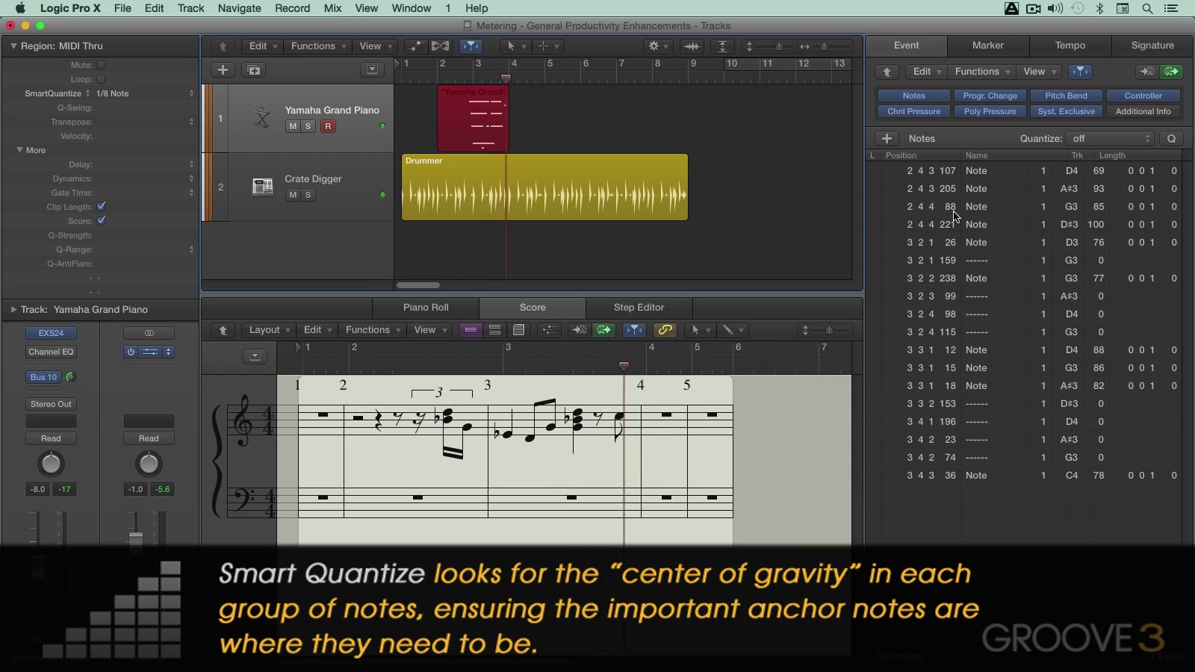Toggle green MIDI Out in Event List
The width and height of the screenshot is (1195, 672).
tap(1171, 72)
